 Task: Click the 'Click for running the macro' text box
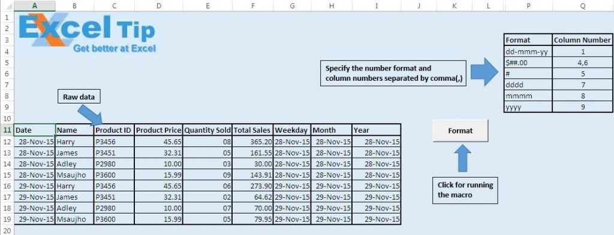(x=465, y=190)
